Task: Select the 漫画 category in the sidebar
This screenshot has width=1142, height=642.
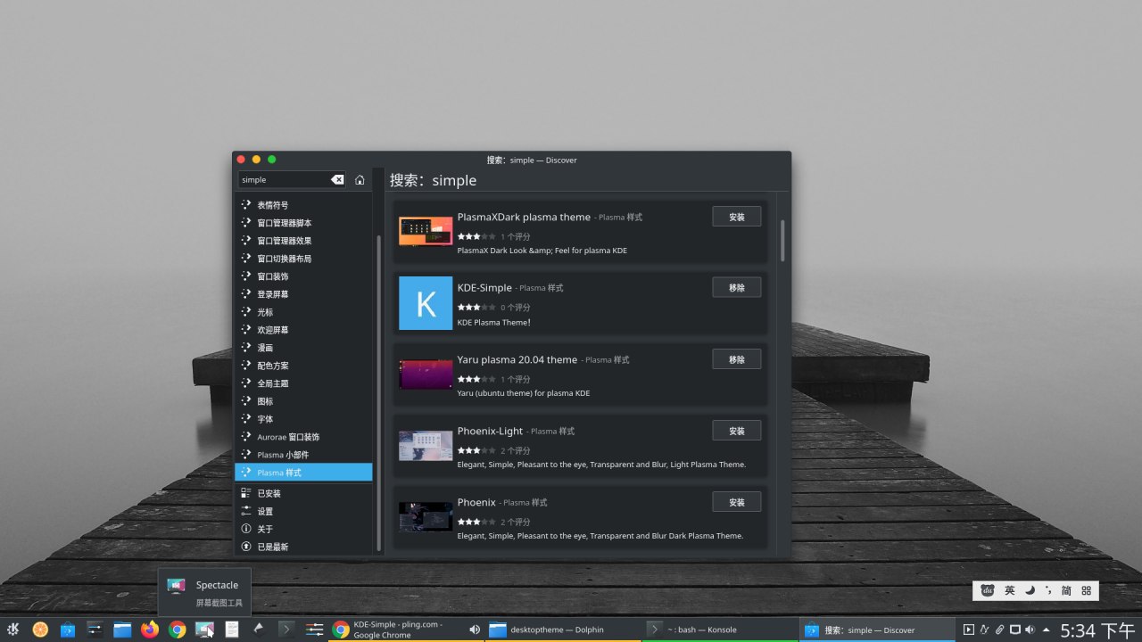Action: pos(303,348)
